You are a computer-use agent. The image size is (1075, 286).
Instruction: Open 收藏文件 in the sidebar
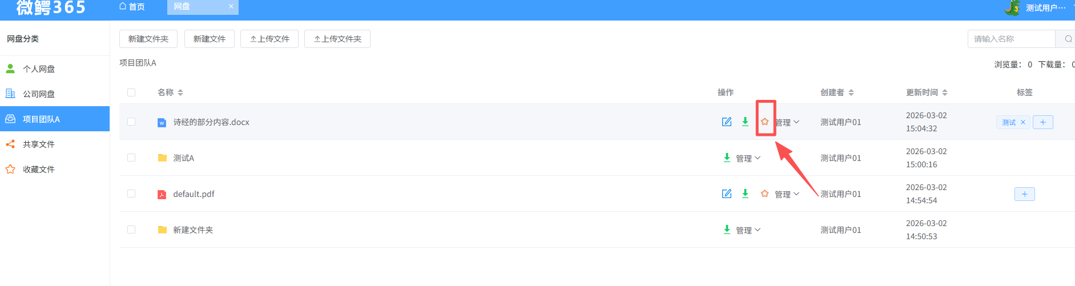tap(39, 169)
